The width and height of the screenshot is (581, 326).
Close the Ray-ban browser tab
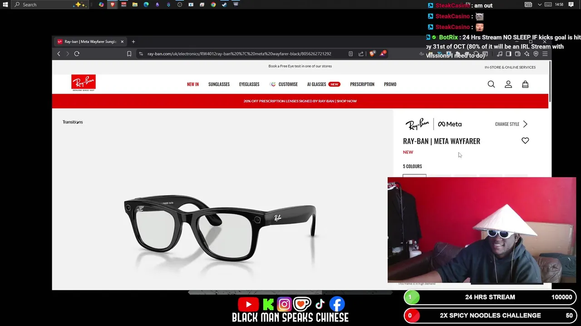pos(122,42)
